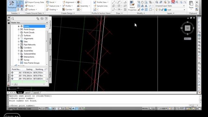Click the Toolspace help question mark icon
Viewport: 208px width, 117px height.
pyautogui.click(x=46, y=19)
